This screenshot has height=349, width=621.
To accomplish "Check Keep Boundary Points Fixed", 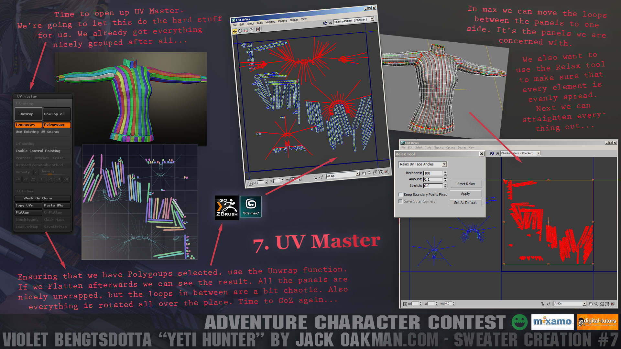I will coord(401,195).
